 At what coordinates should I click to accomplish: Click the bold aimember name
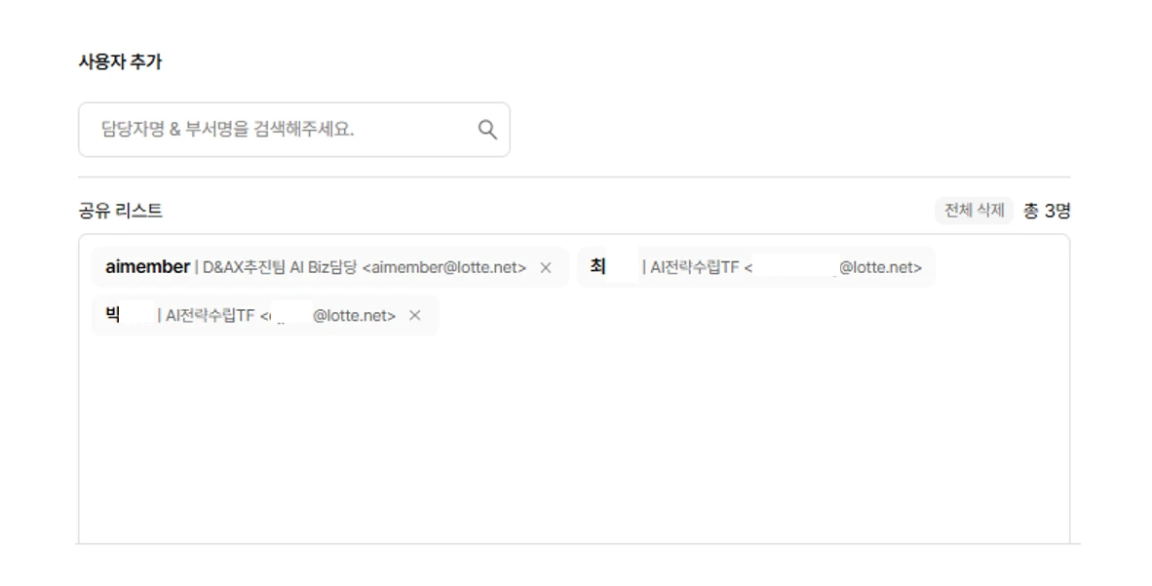(x=147, y=267)
